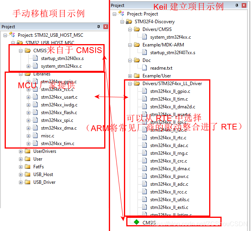
Task: Select stm32f4xx_ll_dma2d.c file
Action: 173,107
